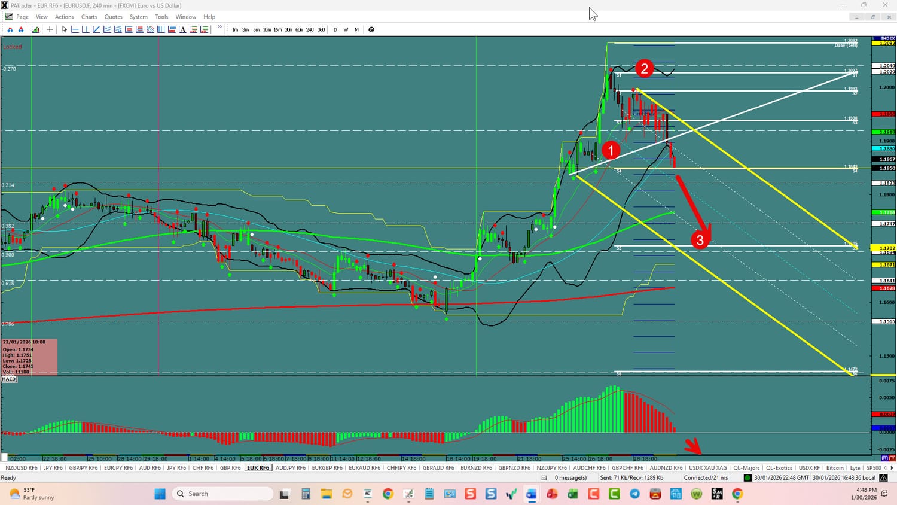Open the View menu
This screenshot has width=897, height=505.
click(42, 17)
